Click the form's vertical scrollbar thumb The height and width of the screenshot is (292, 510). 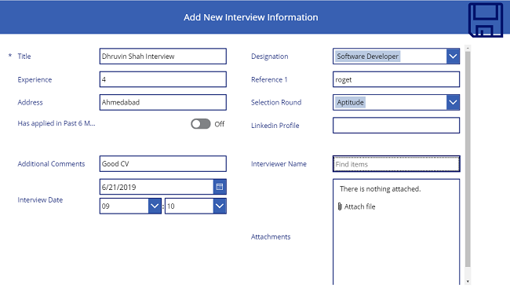pyautogui.click(x=468, y=159)
